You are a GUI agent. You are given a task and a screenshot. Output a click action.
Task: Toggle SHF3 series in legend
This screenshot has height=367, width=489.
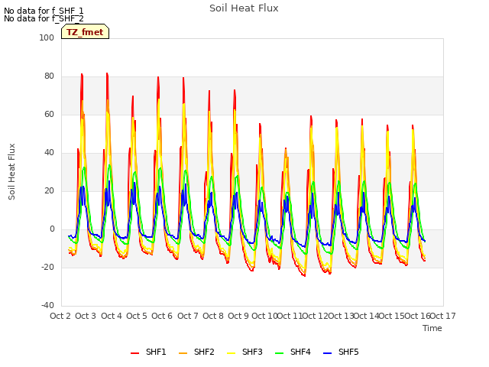(244, 352)
